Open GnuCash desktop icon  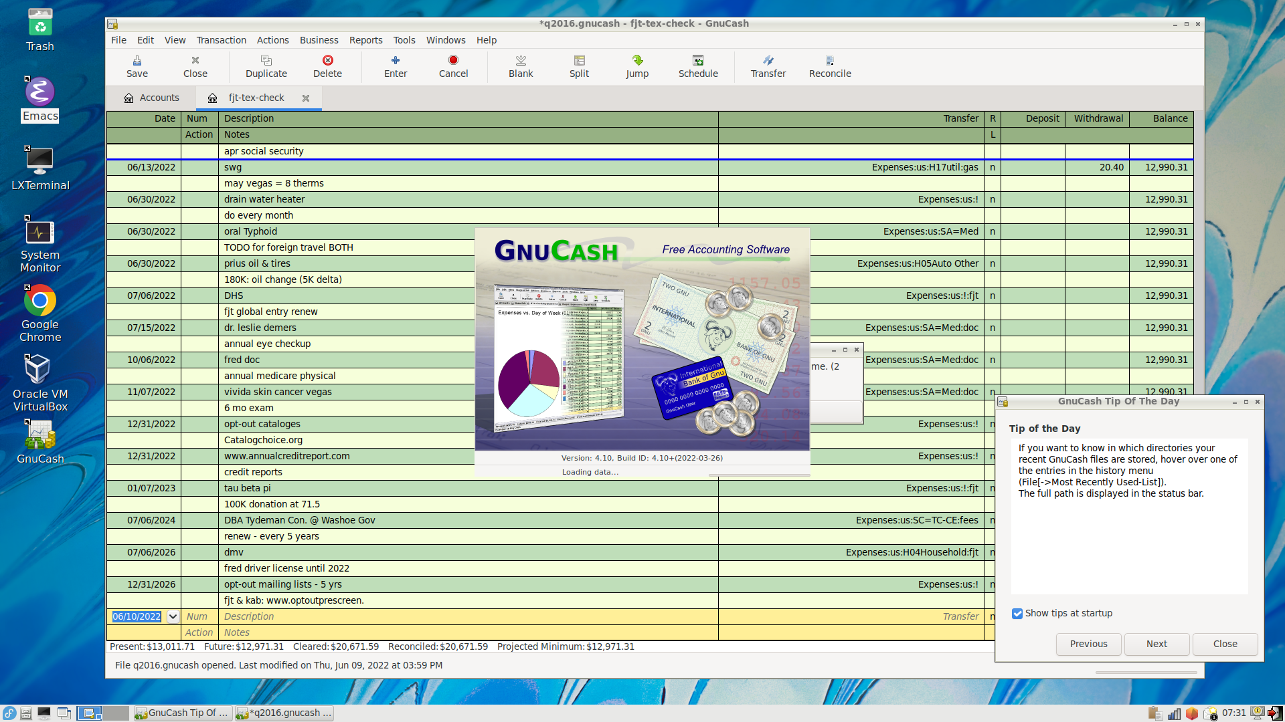tap(40, 443)
